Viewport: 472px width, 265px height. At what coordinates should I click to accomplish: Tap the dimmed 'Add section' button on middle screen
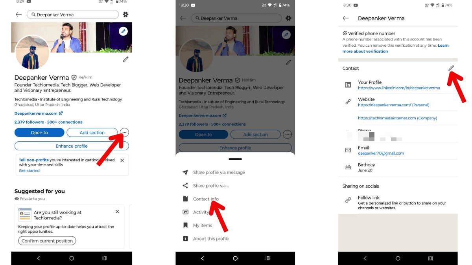[255, 135]
